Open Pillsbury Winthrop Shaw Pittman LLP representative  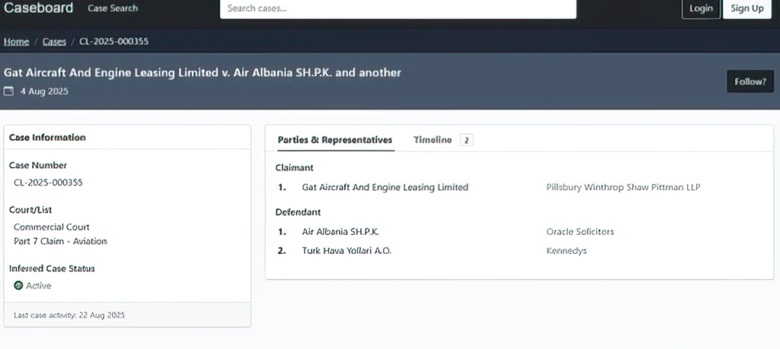click(623, 187)
